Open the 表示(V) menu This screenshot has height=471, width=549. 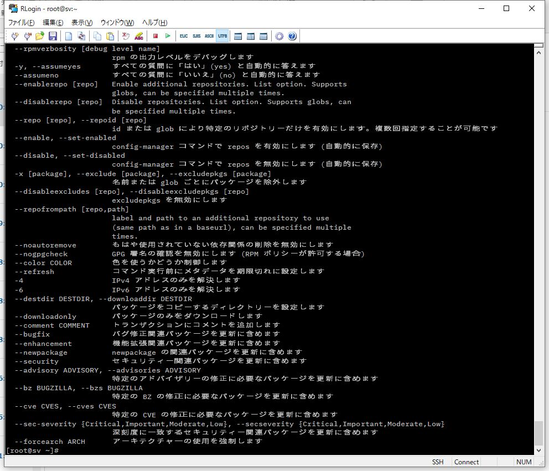81,22
